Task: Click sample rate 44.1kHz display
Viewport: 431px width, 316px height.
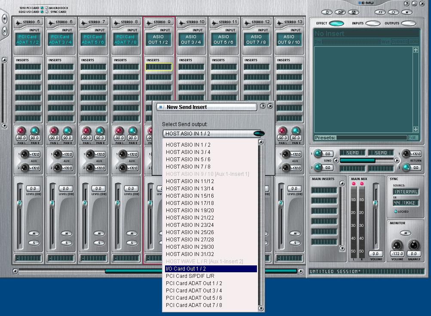Action: click(406, 203)
